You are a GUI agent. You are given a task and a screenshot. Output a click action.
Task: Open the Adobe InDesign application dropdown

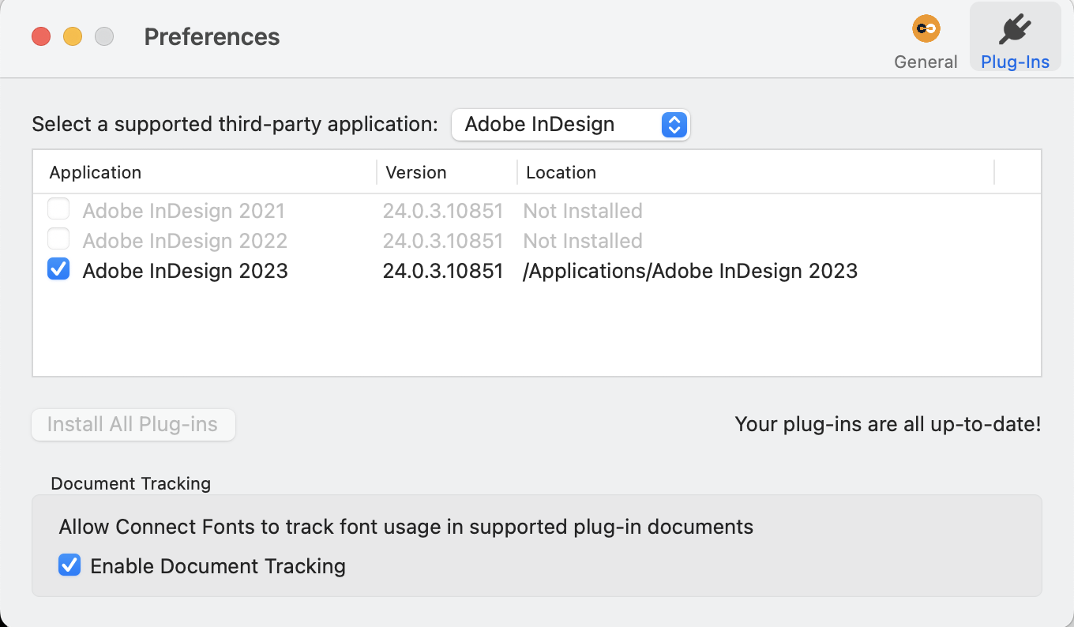[571, 124]
